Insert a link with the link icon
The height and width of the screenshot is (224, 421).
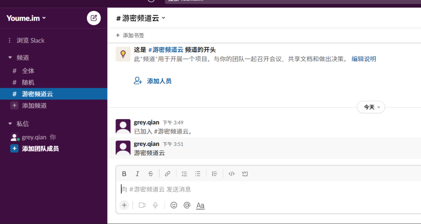(167, 174)
